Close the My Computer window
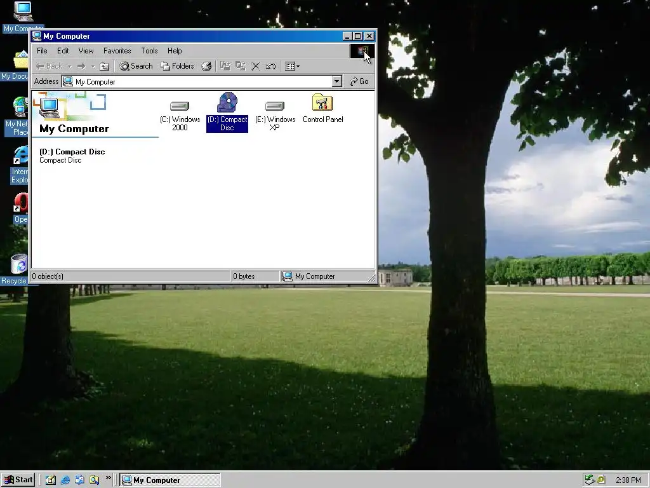650x488 pixels. pos(369,36)
